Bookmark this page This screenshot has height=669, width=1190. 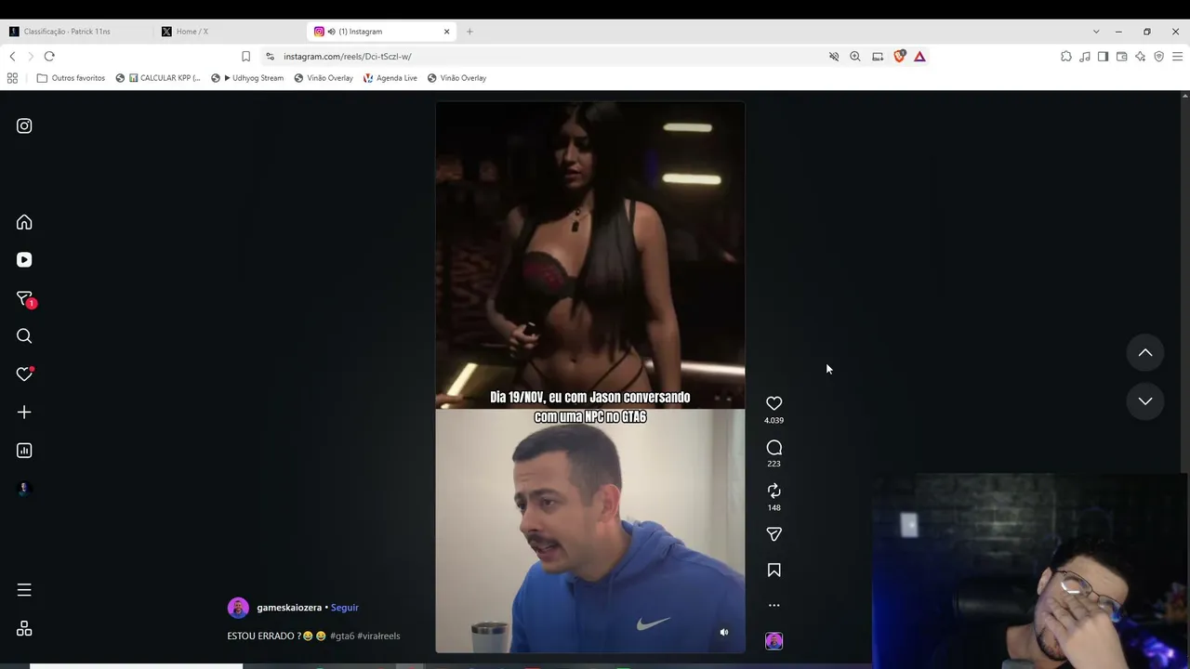click(x=245, y=57)
